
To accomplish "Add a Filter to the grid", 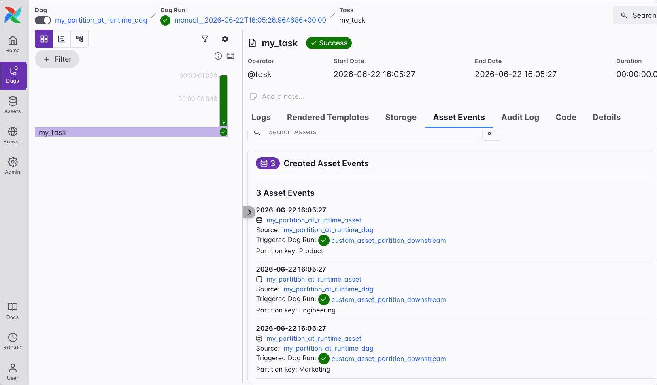I will (x=57, y=59).
